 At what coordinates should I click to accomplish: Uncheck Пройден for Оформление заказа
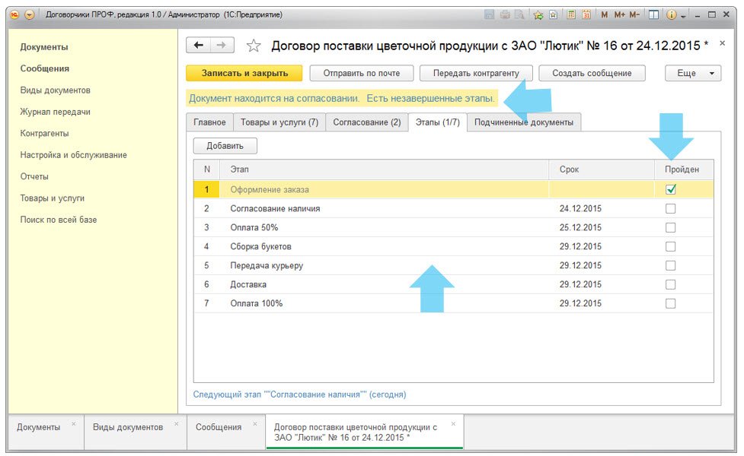pyautogui.click(x=670, y=189)
